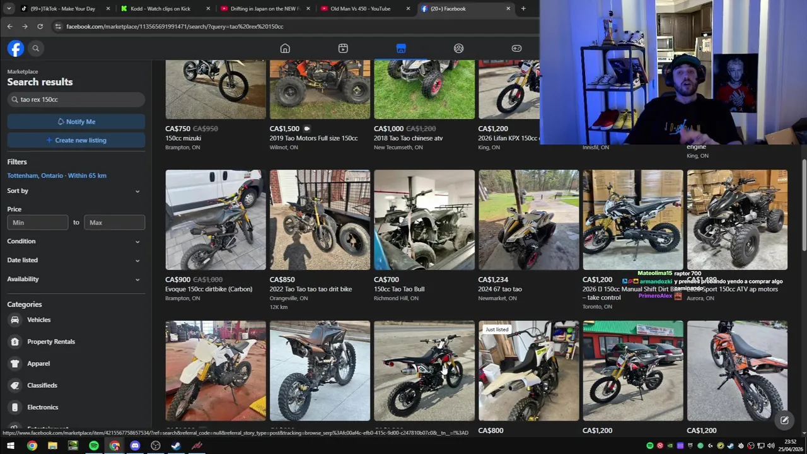Open 2024 67 tao tao listing photo

[x=528, y=219]
